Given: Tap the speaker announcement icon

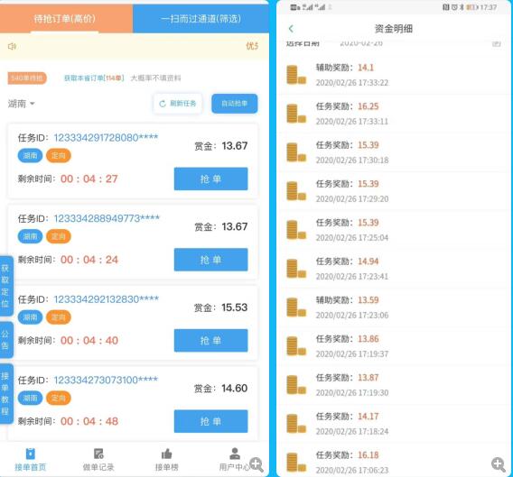Looking at the screenshot, I should pyautogui.click(x=12, y=46).
